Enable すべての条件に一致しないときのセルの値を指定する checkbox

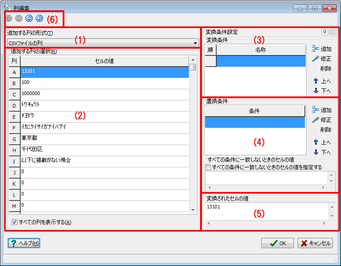pyautogui.click(x=208, y=167)
